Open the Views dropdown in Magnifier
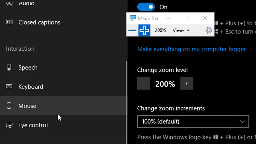This screenshot has width=256, height=144. pyautogui.click(x=181, y=30)
